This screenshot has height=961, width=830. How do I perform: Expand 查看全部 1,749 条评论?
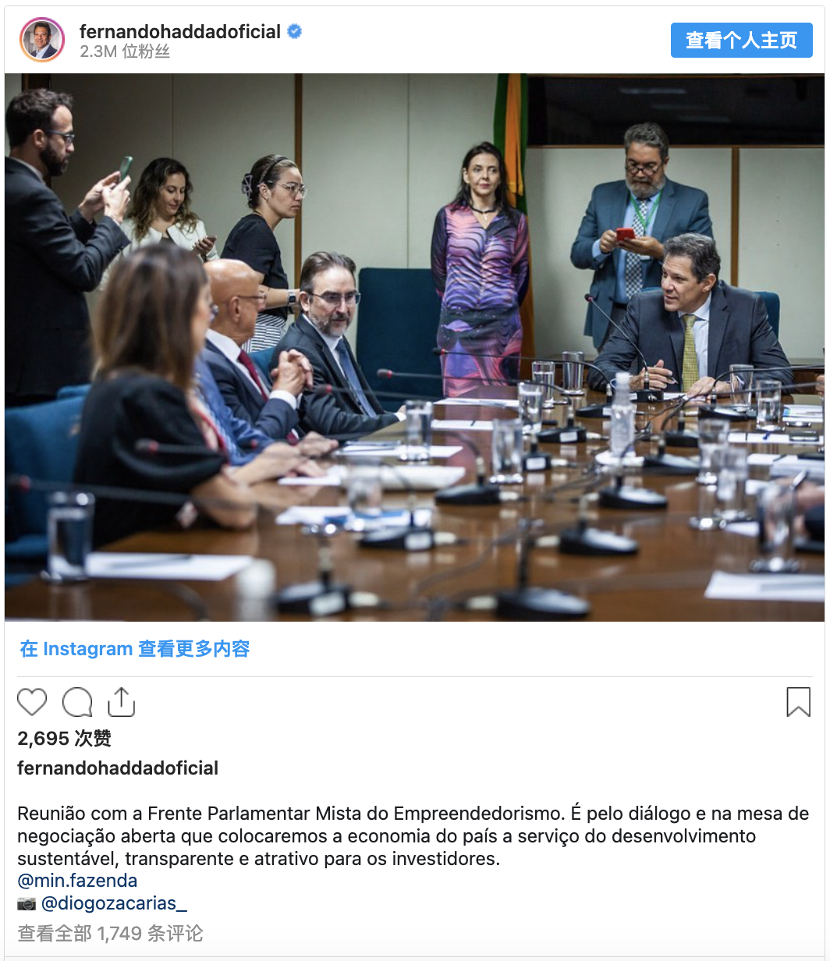[110, 933]
